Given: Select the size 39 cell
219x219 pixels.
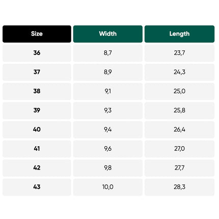Looking at the screenshot, I should coord(37,111).
